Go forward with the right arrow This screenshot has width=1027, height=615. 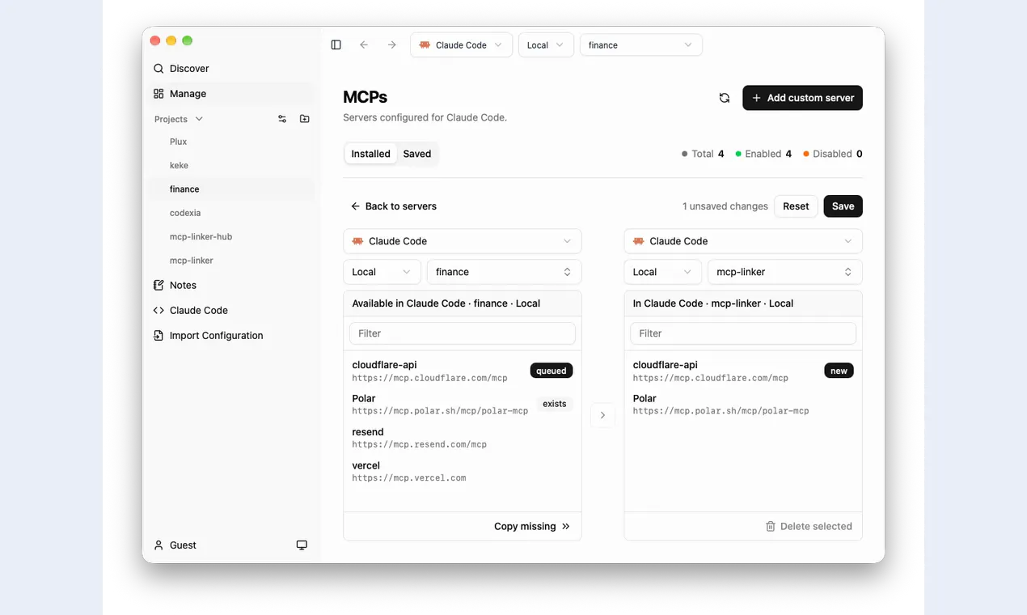392,45
